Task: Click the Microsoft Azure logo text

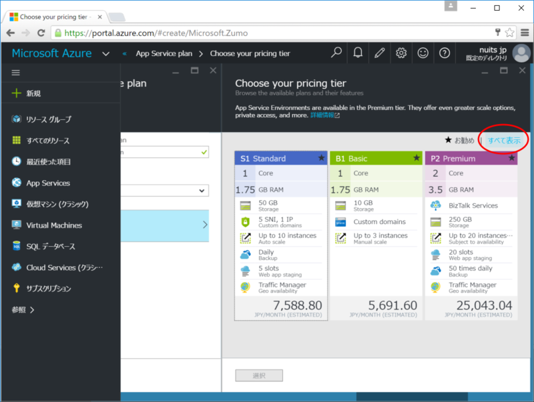Action: tap(52, 53)
